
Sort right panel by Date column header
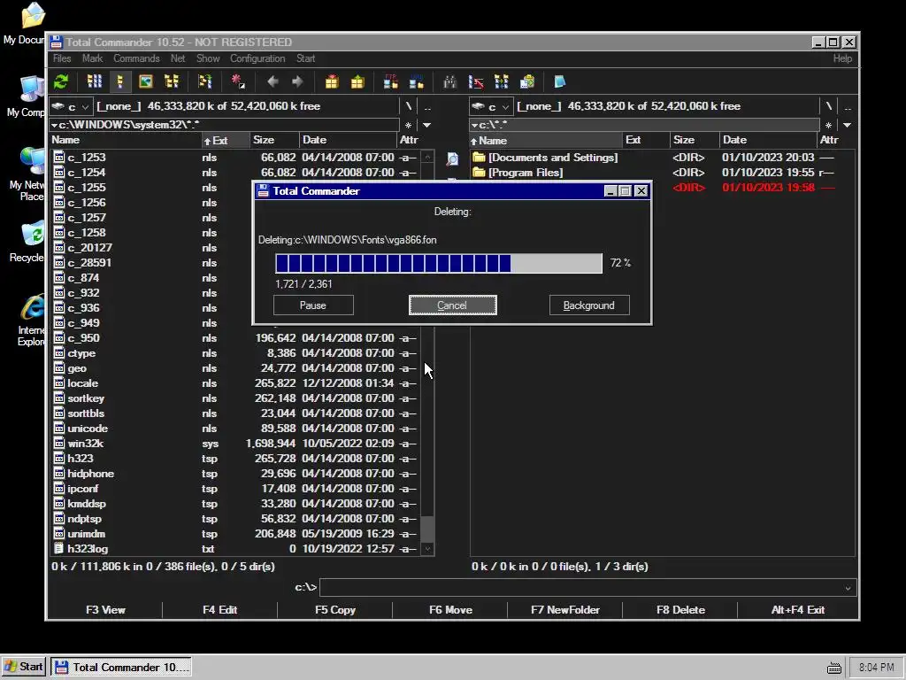pos(768,140)
